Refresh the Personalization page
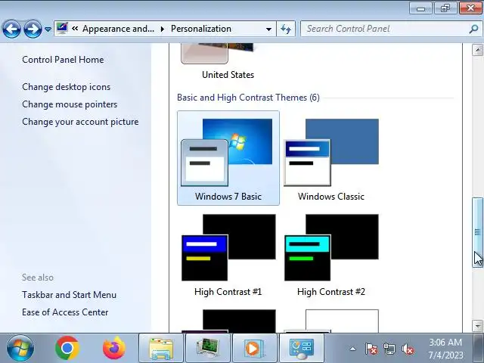Image resolution: width=484 pixels, height=363 pixels. pos(286,29)
